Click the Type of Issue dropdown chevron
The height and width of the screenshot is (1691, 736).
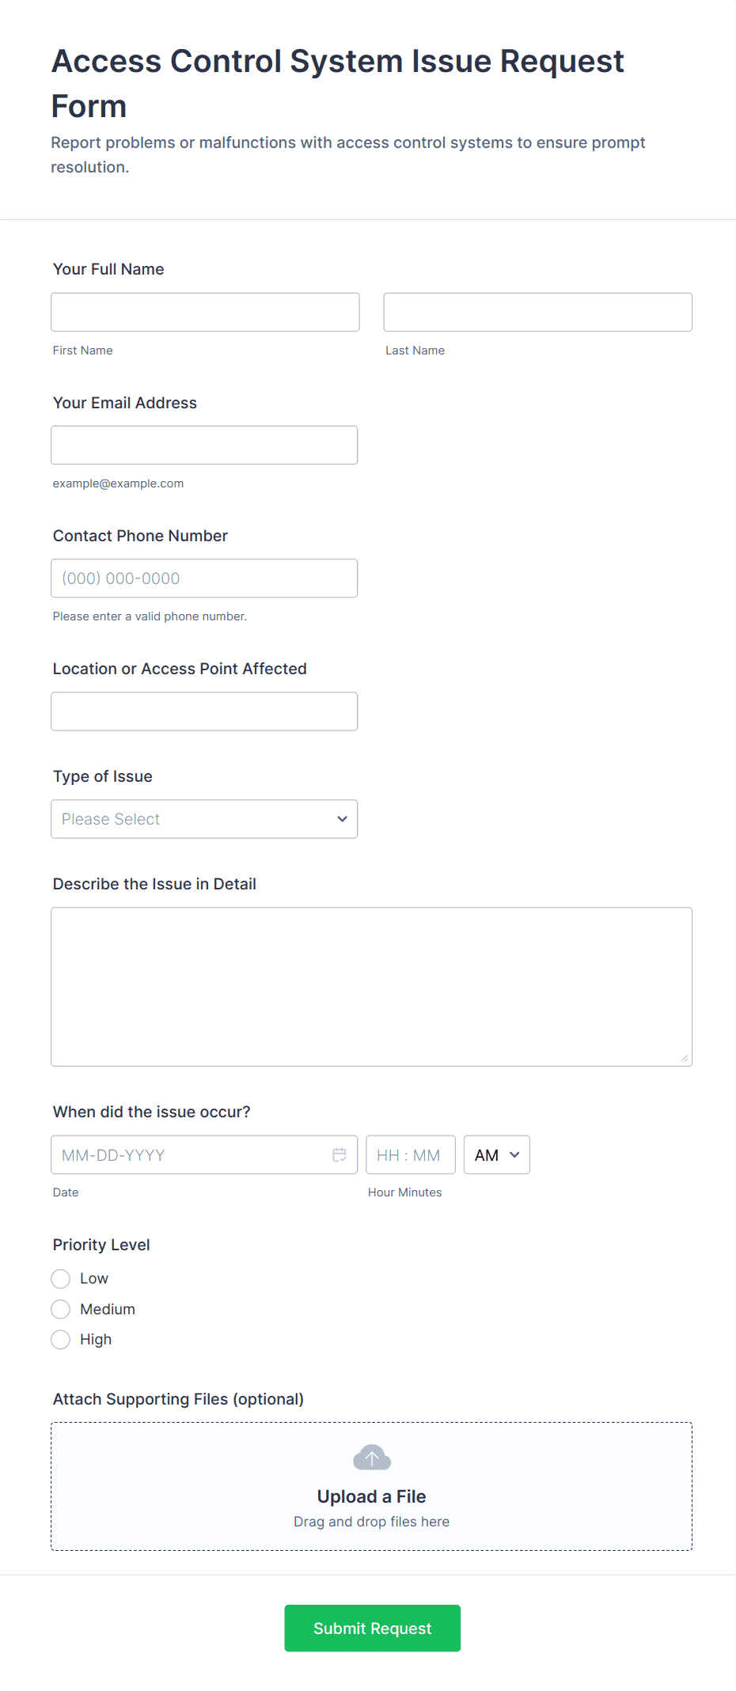click(x=342, y=819)
